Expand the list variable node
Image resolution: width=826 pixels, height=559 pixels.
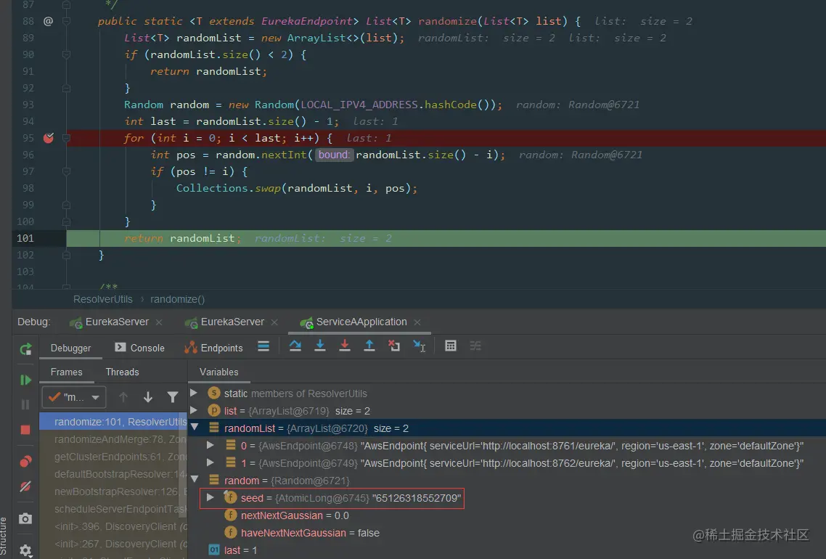194,410
